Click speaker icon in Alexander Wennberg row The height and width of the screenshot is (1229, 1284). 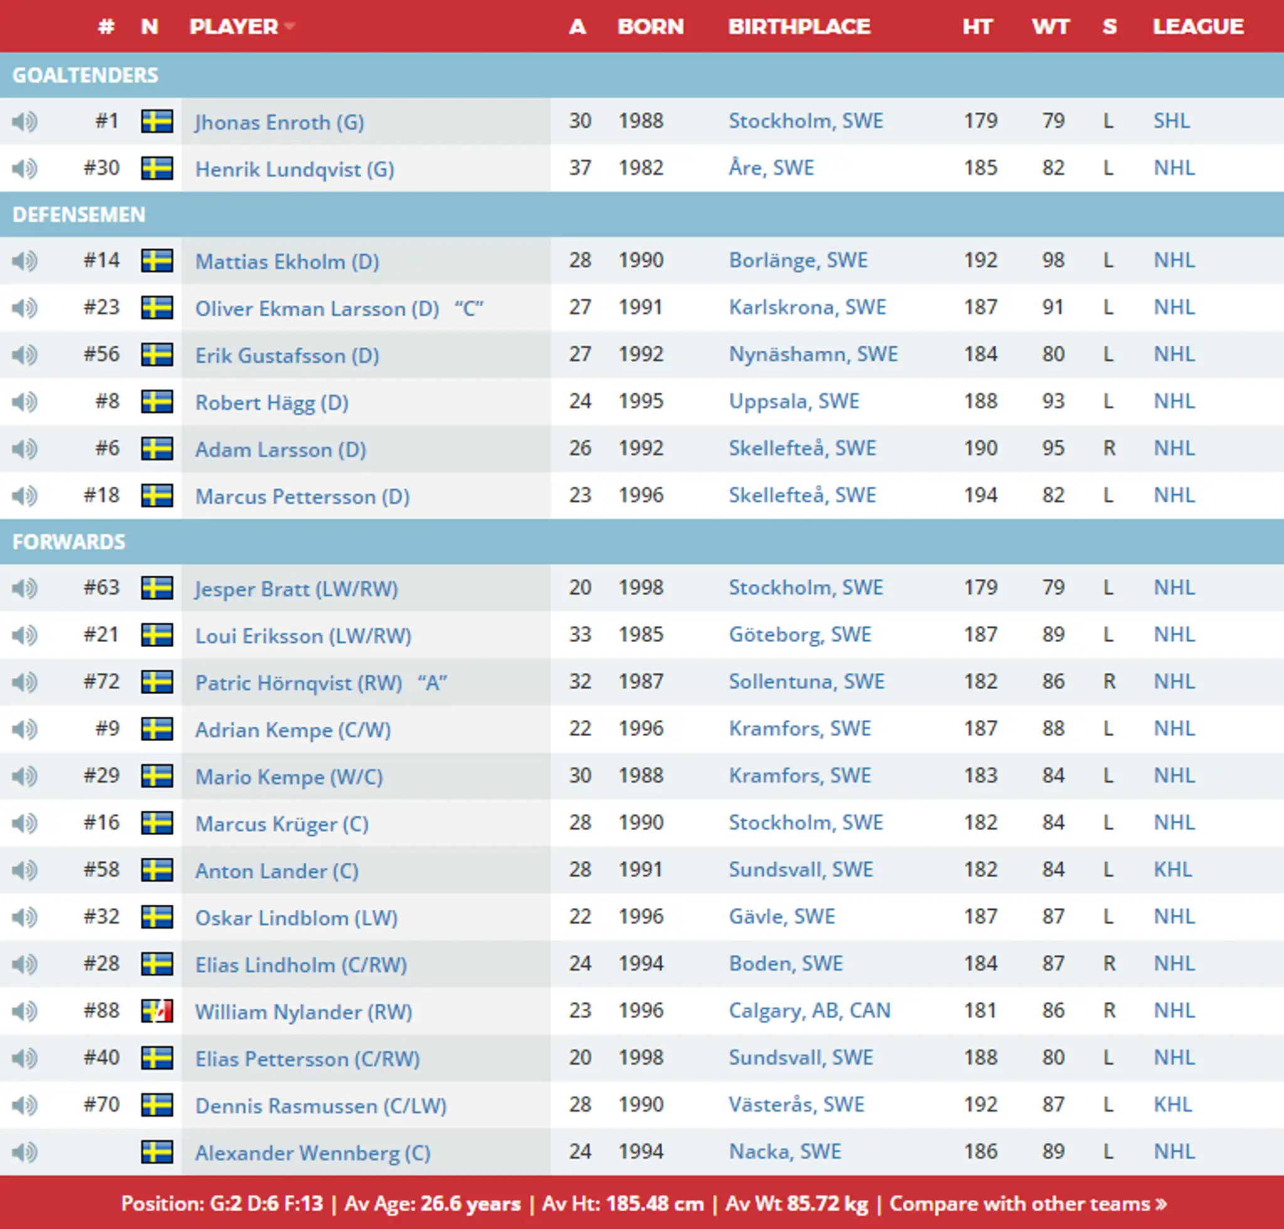(25, 1153)
